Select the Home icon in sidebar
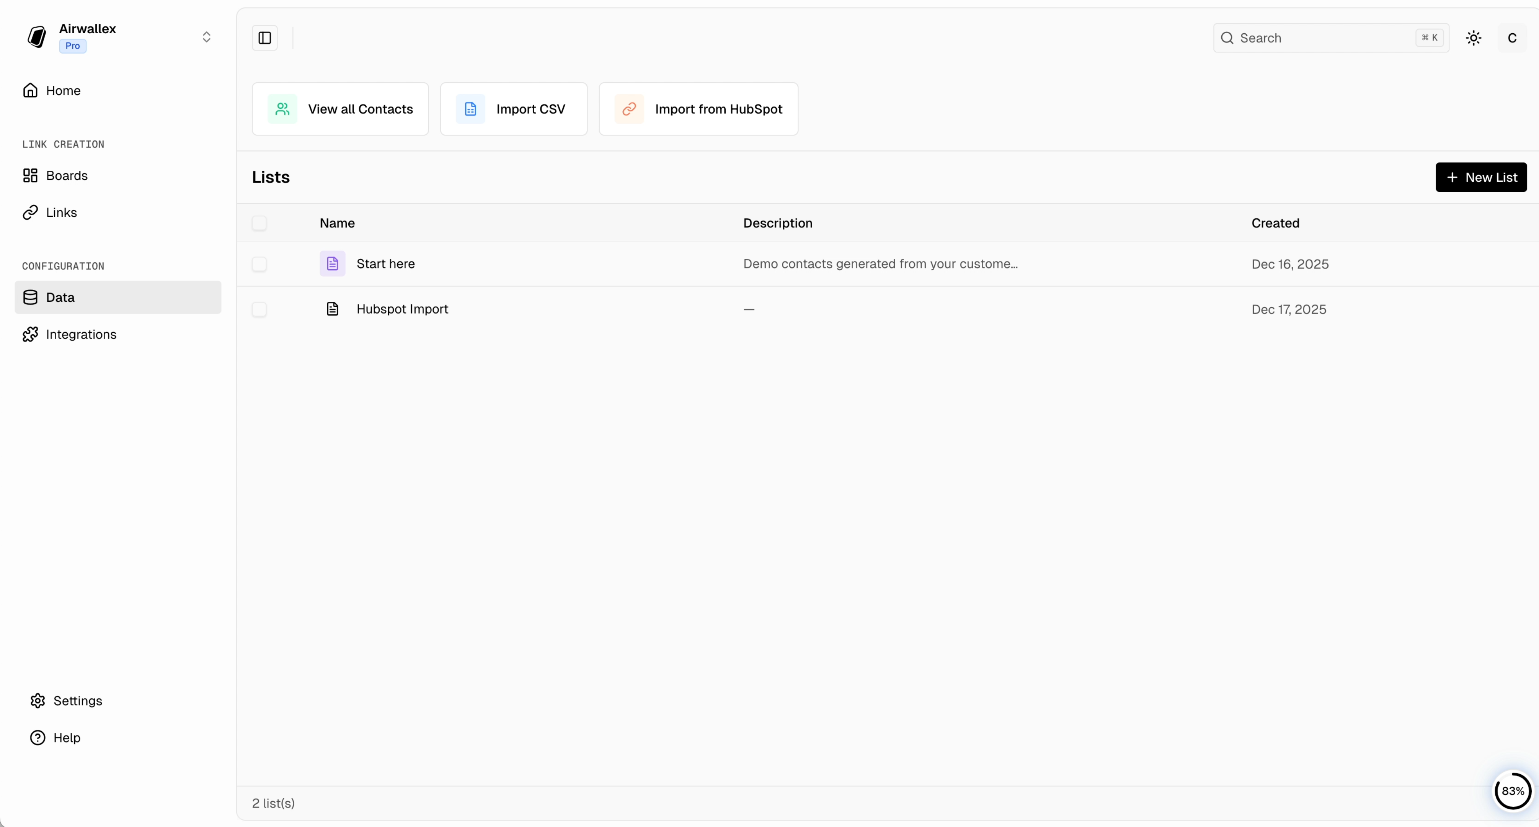The height and width of the screenshot is (827, 1539). tap(31, 90)
